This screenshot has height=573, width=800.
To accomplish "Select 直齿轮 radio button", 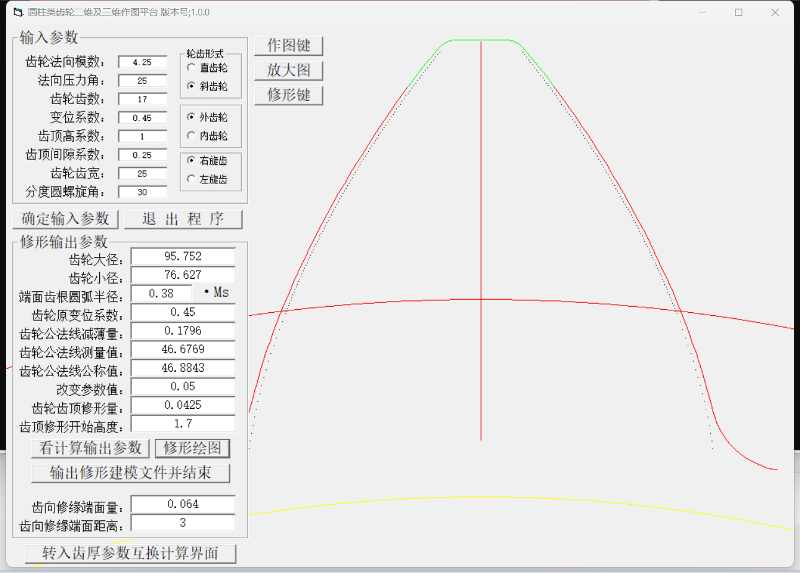I will (x=207, y=68).
